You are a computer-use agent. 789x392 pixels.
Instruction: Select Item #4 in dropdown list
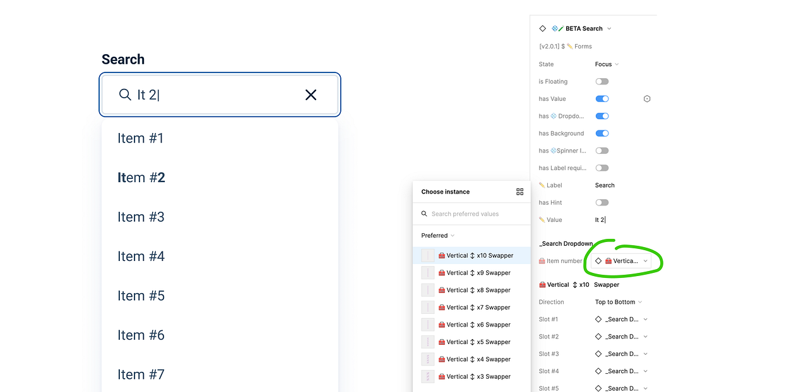pyautogui.click(x=220, y=257)
